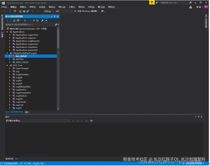Click the scroll down arrow in Solution Explorer
The width and height of the screenshot is (210, 166).
pos(58,109)
